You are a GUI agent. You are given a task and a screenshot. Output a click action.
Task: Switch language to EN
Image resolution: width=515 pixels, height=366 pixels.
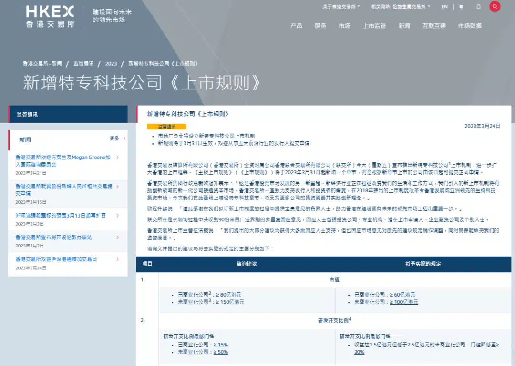(x=444, y=7)
